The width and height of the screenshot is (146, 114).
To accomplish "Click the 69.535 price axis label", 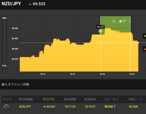I will tap(15, 39).
